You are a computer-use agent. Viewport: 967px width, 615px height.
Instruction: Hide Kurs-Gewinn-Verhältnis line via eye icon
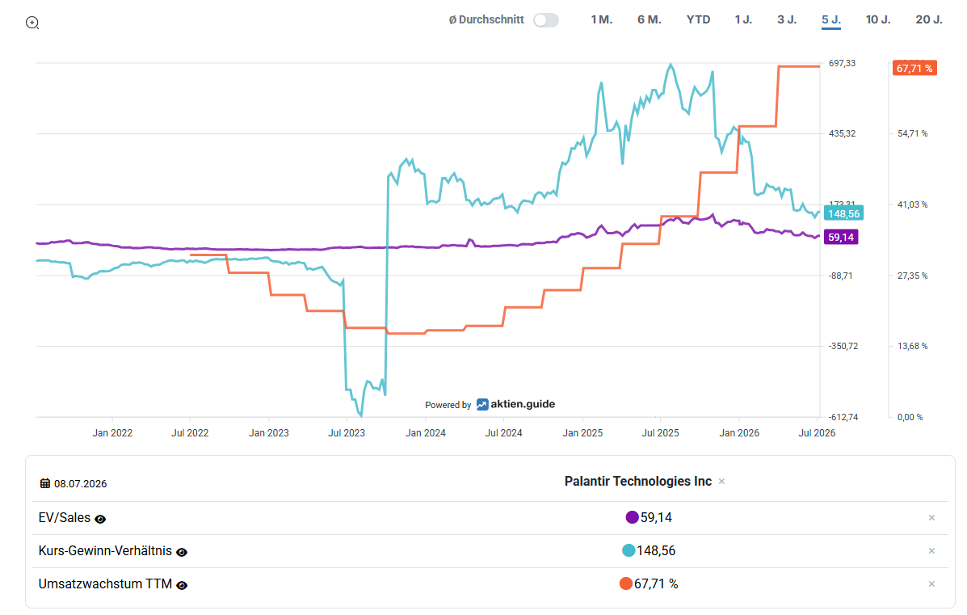point(181,552)
